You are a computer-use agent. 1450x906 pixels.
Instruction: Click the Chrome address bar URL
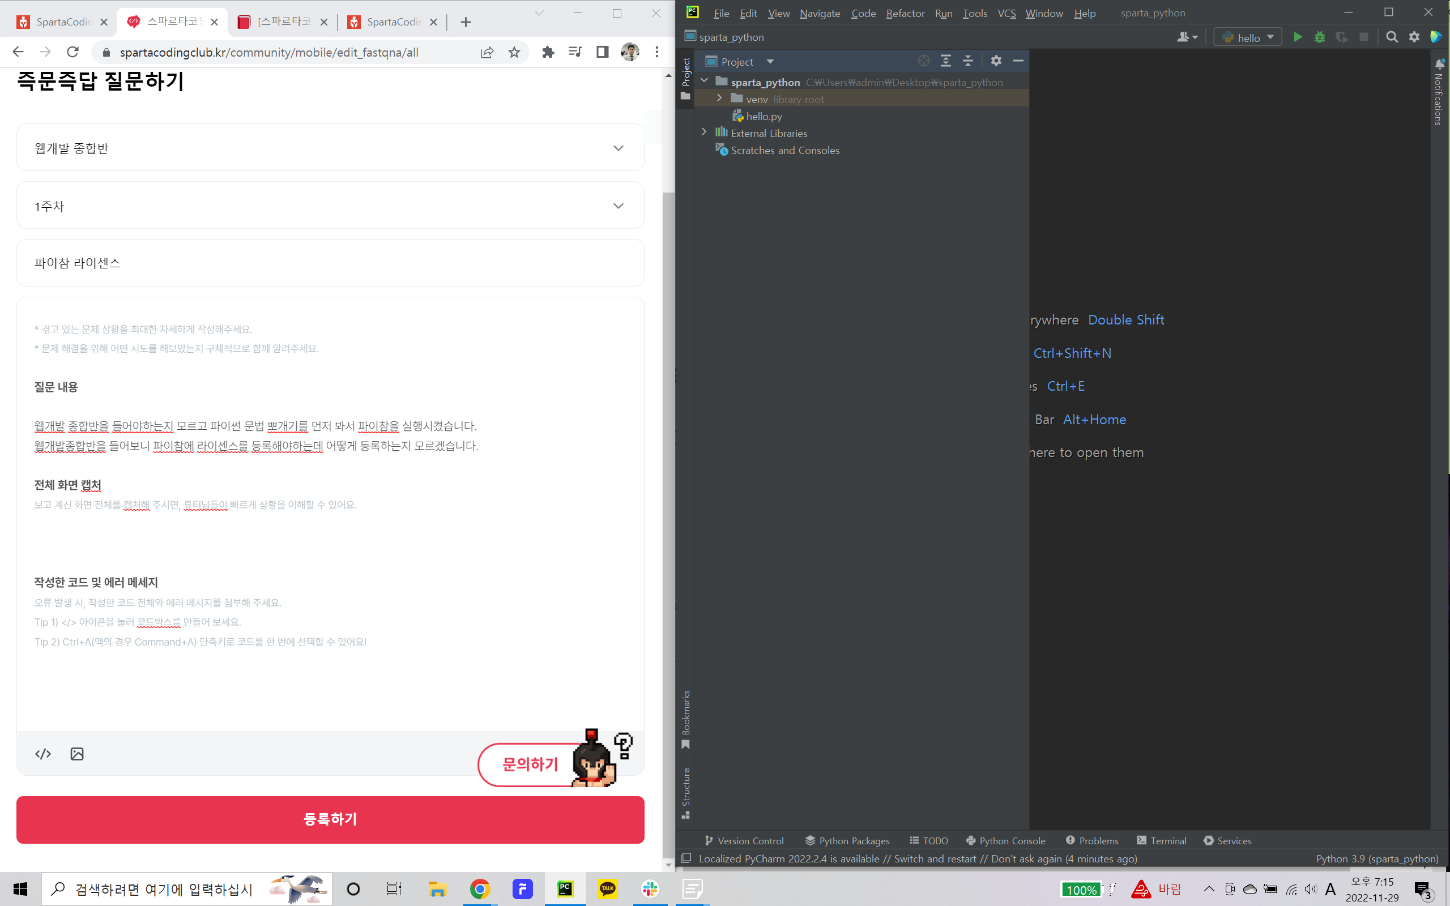click(269, 52)
